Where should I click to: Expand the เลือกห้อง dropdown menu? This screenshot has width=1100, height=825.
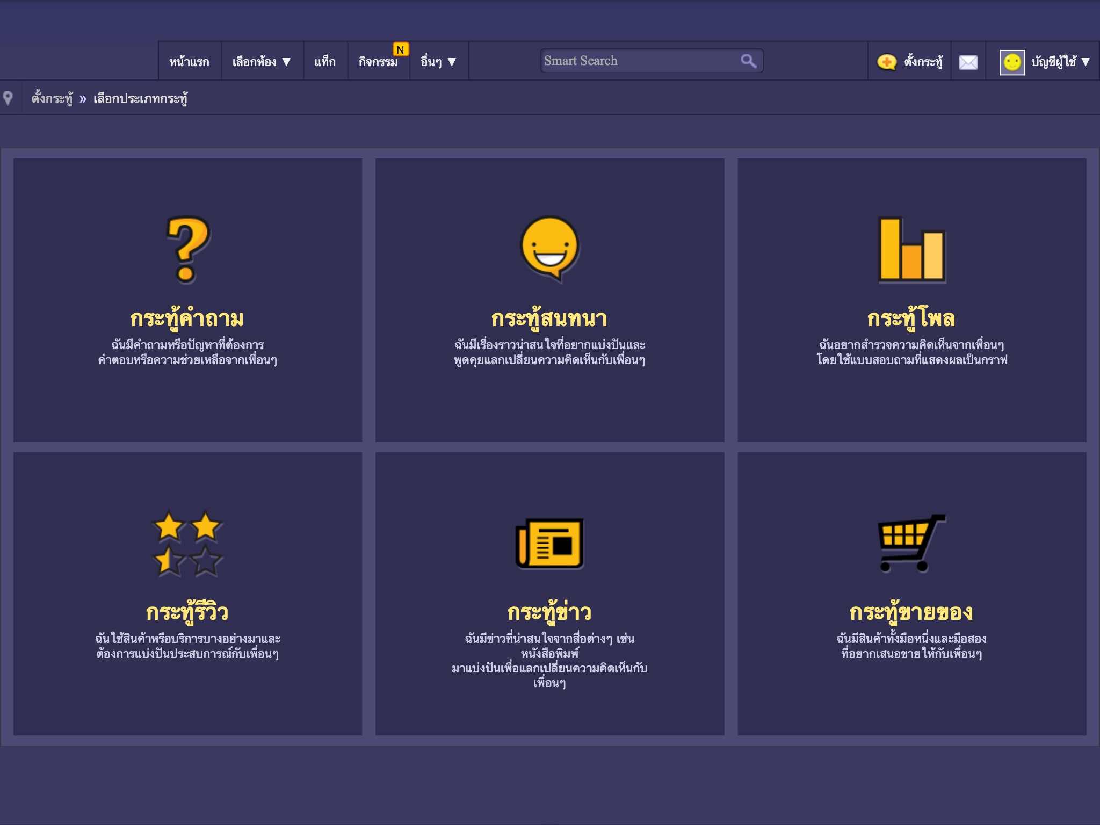pyautogui.click(x=262, y=62)
